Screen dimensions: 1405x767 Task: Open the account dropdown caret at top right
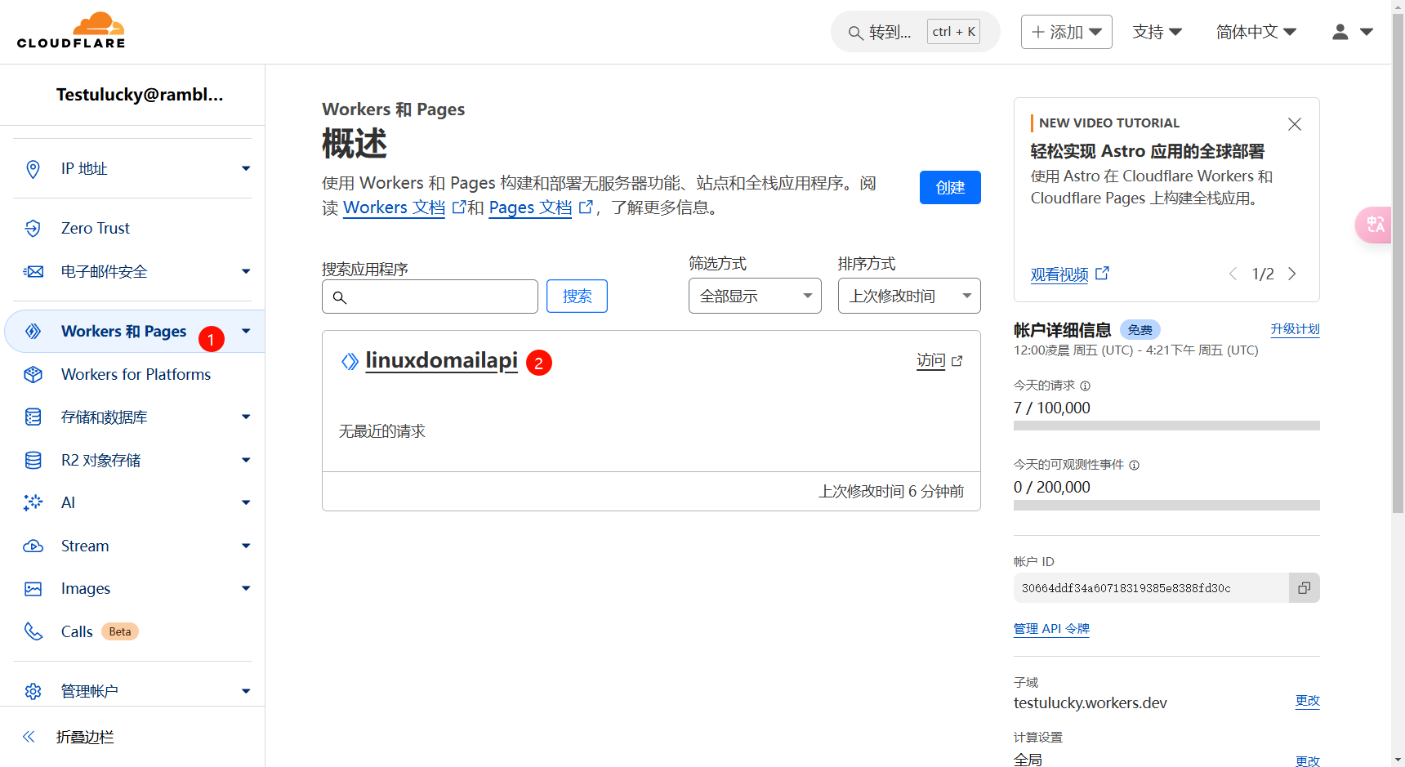(x=1367, y=32)
